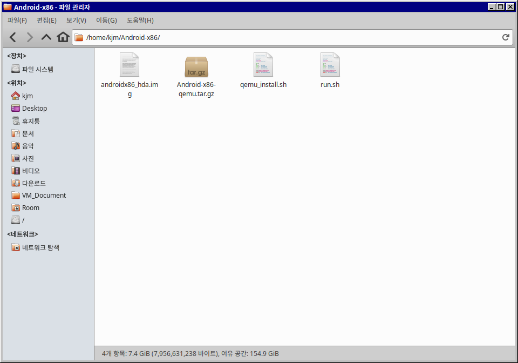Go to parent folder with up arrow
The height and width of the screenshot is (363, 518).
pyautogui.click(x=46, y=37)
